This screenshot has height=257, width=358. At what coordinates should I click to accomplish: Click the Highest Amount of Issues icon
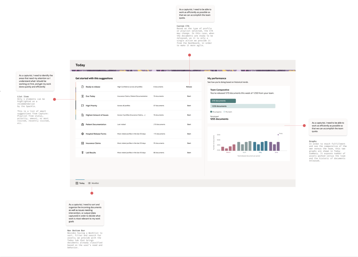point(83,115)
